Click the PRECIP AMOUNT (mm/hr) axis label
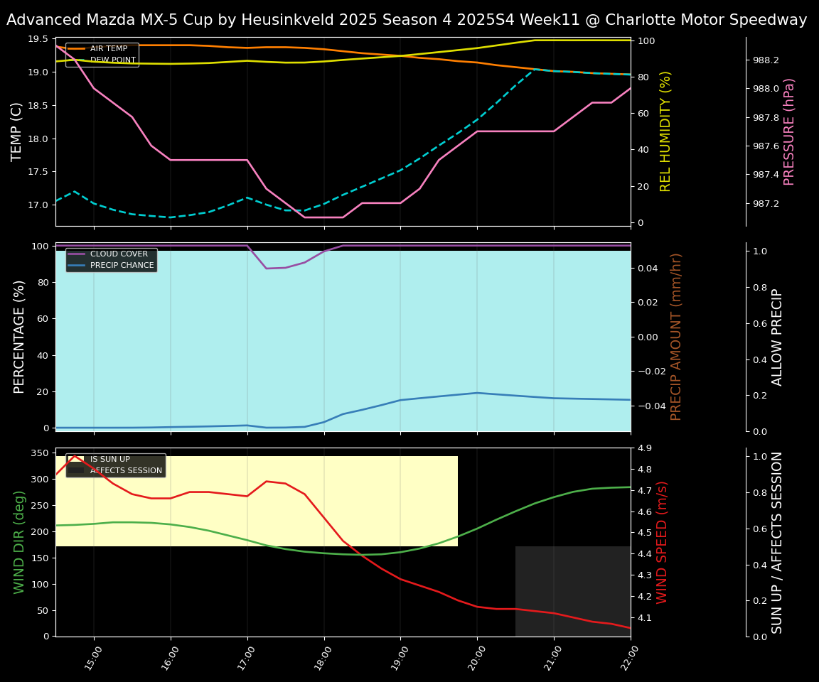Viewport: 819px width, 682px height. (x=676, y=337)
